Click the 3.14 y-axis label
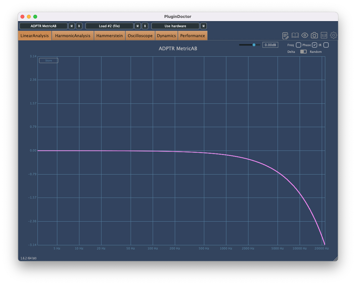This screenshot has height=285, width=356. pos(33,56)
